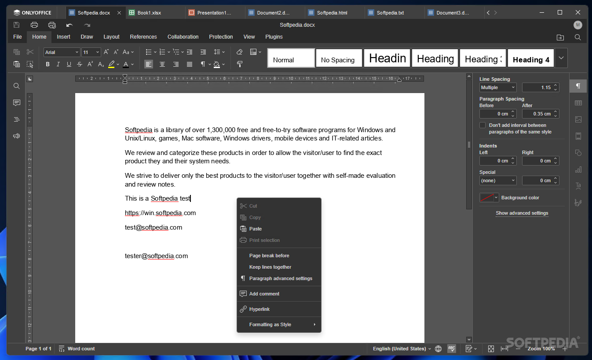Toggle underline formatting
This screenshot has width=592, height=360.
tap(69, 64)
